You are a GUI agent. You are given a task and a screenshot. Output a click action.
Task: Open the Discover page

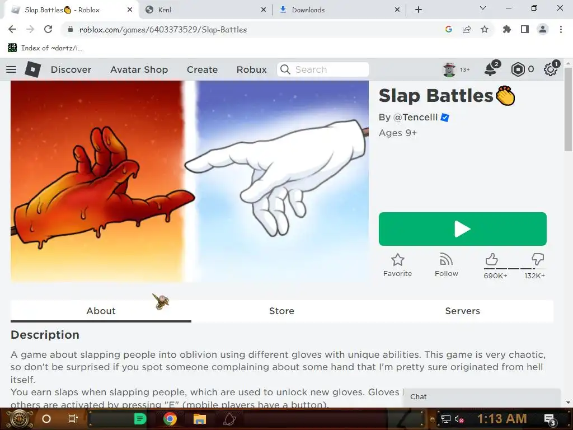(x=71, y=69)
